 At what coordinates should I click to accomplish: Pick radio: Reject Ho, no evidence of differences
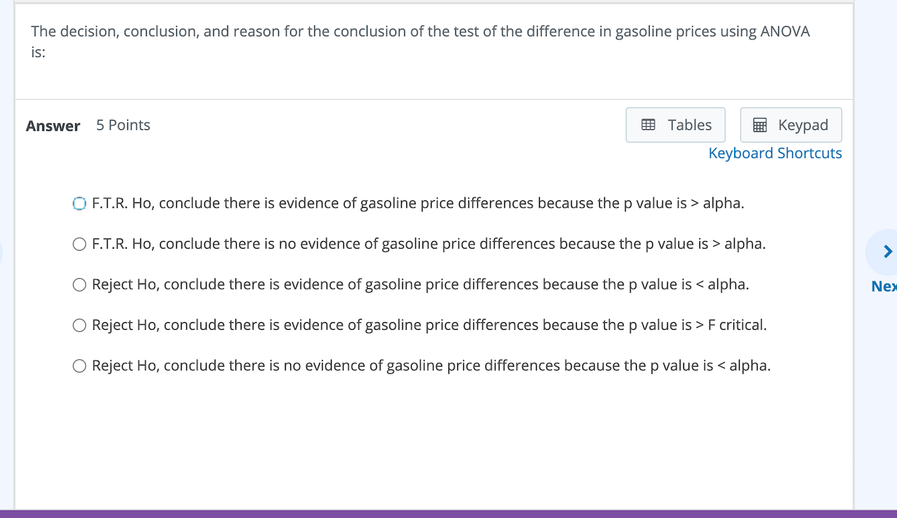tap(79, 366)
